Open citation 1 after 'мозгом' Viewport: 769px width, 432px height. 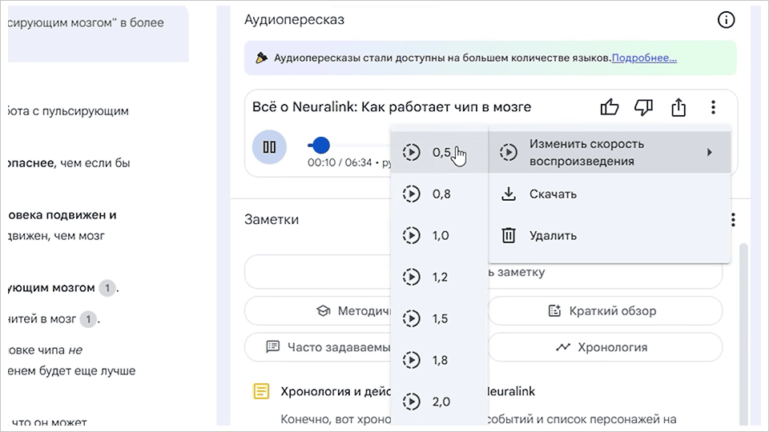[x=107, y=288]
